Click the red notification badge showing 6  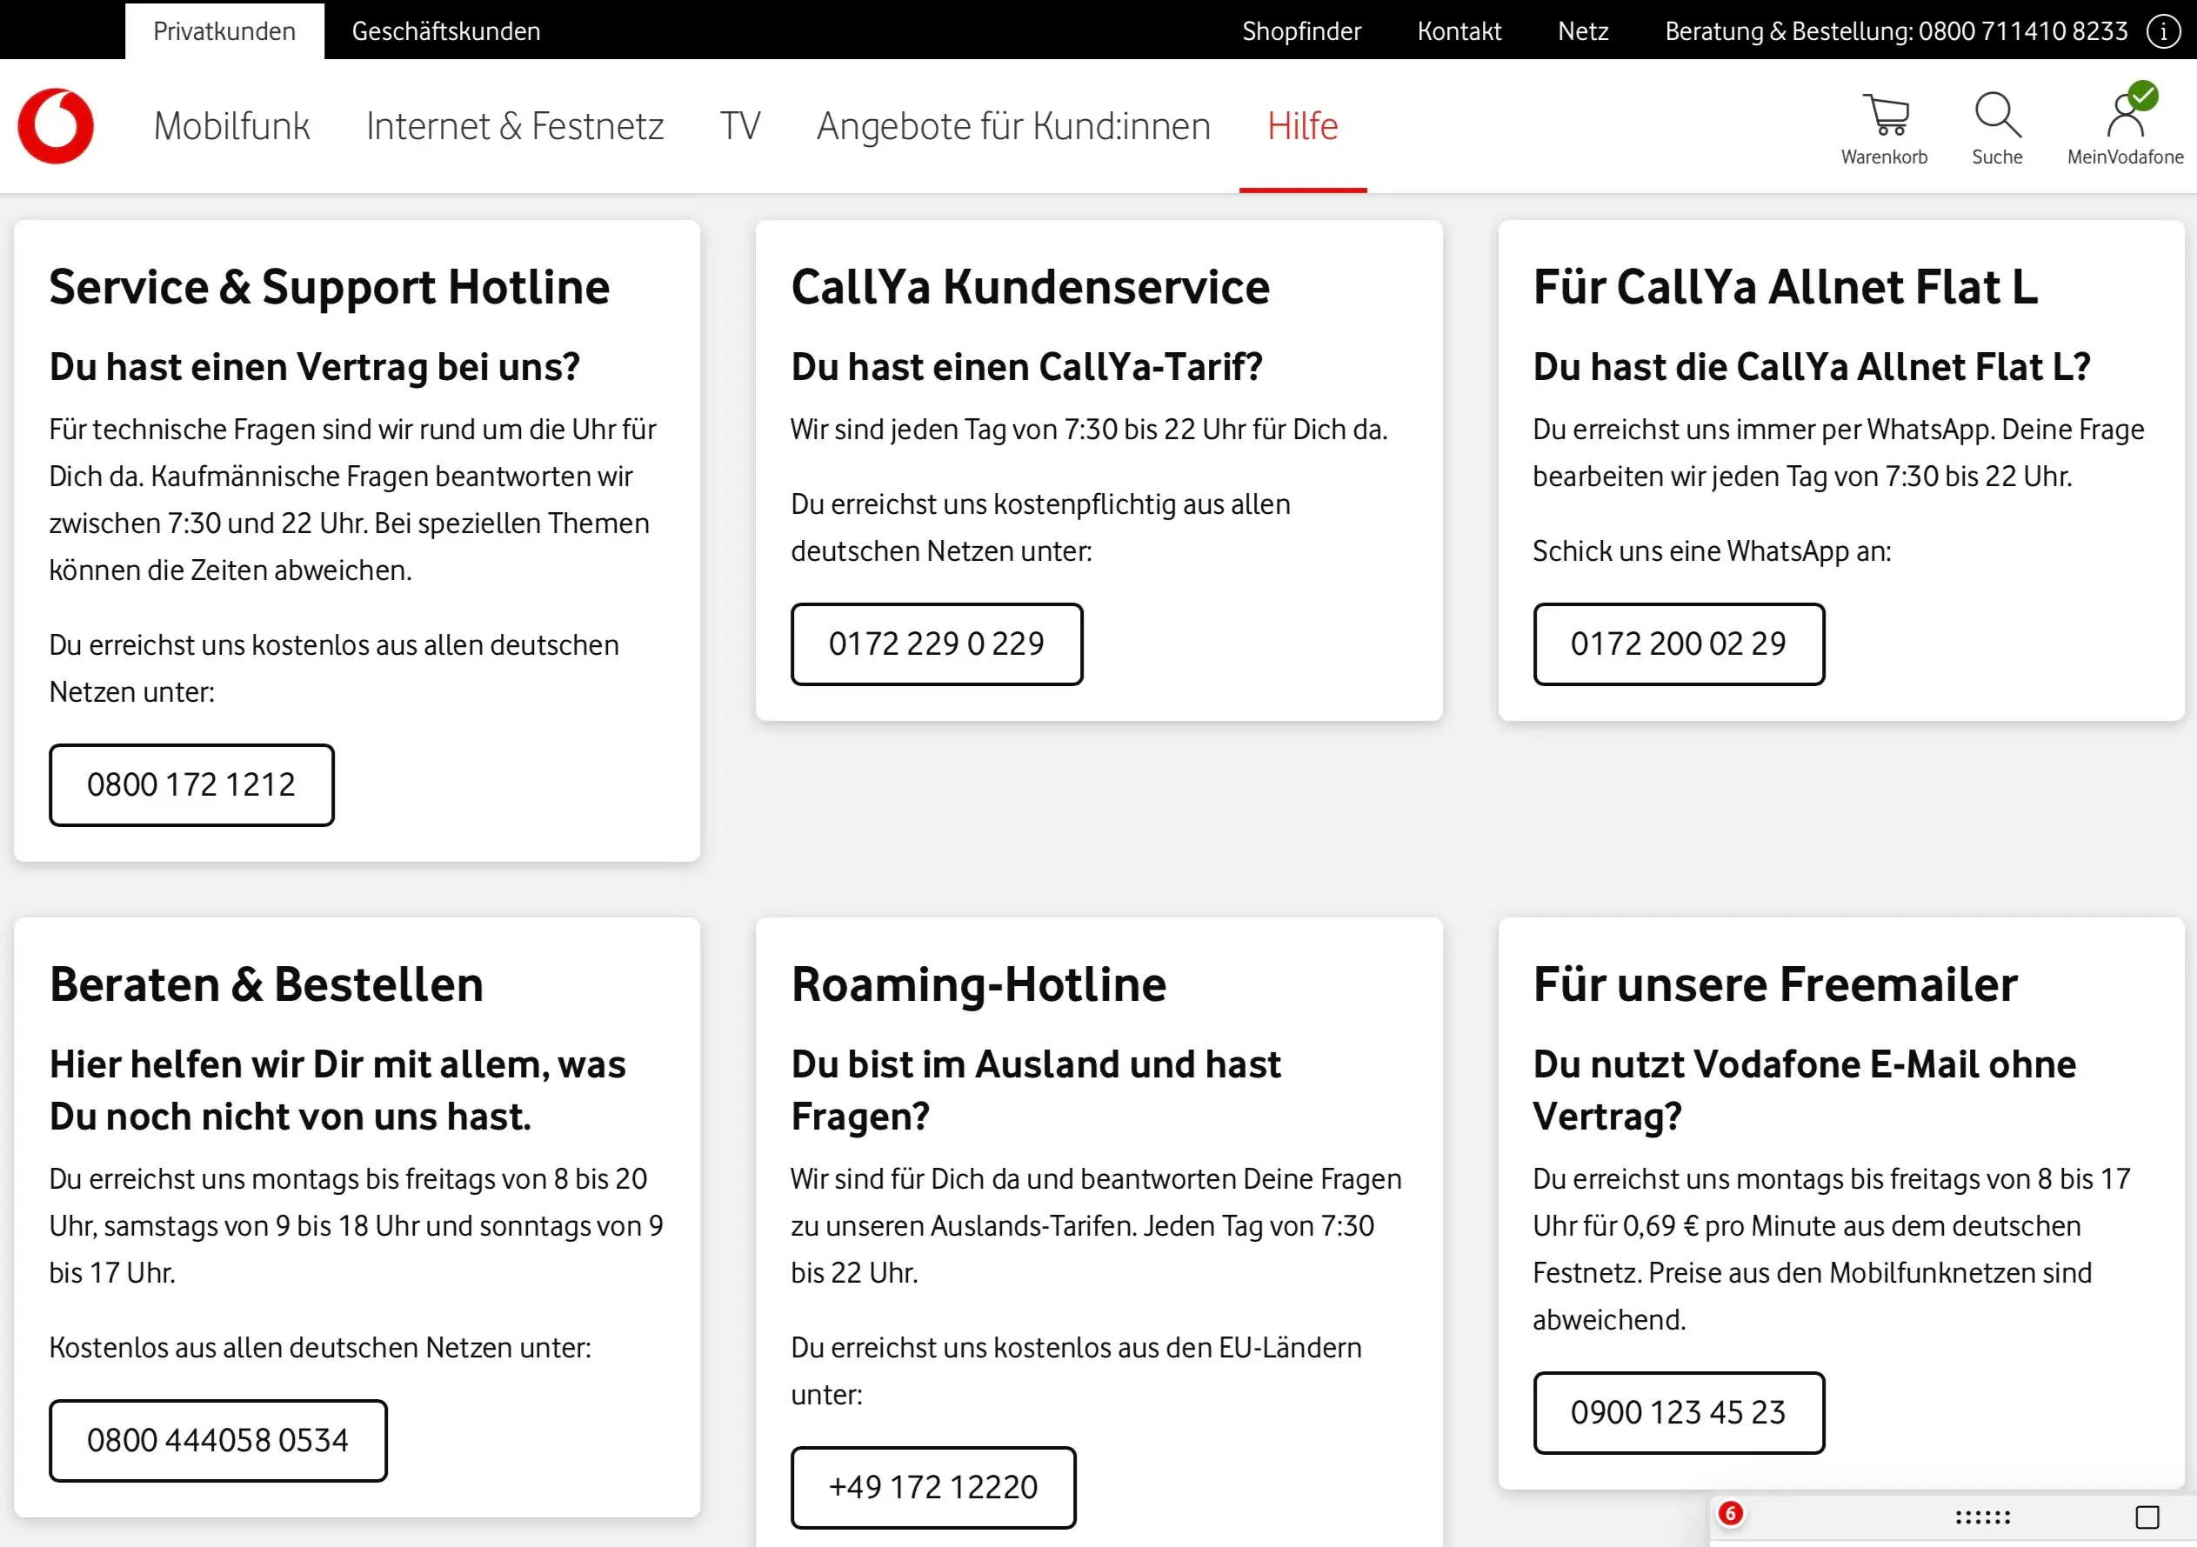pyautogui.click(x=1730, y=1513)
